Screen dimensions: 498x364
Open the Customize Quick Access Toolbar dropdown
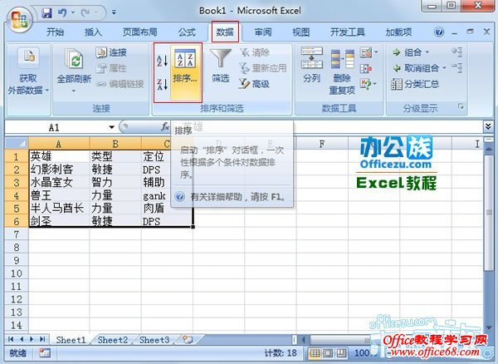114,12
